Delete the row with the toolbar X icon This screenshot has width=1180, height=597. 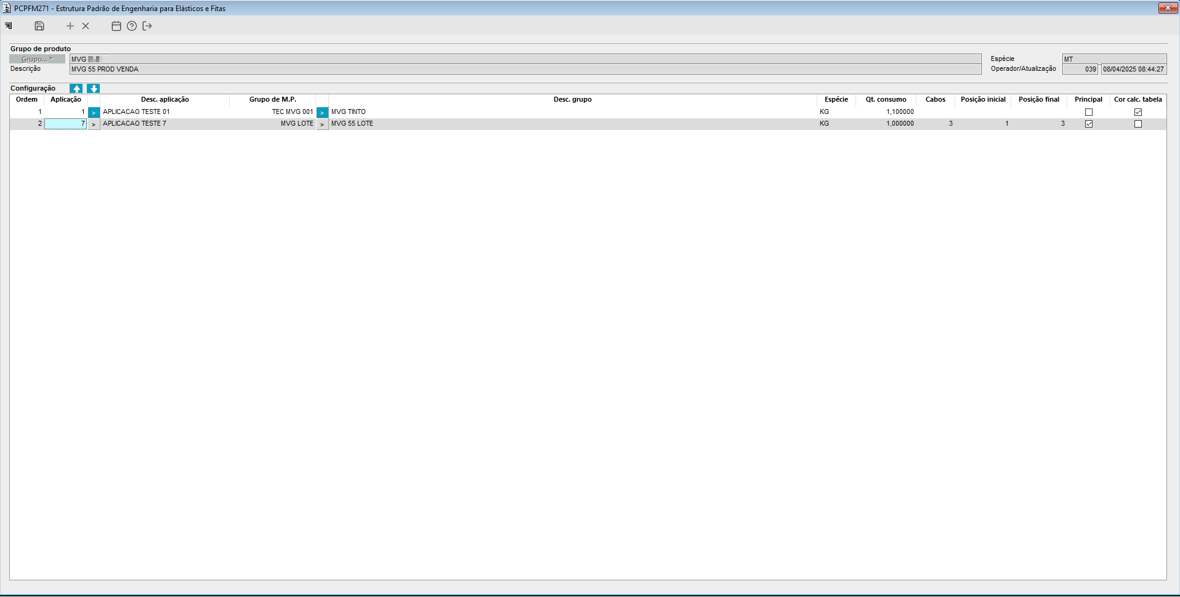[86, 26]
